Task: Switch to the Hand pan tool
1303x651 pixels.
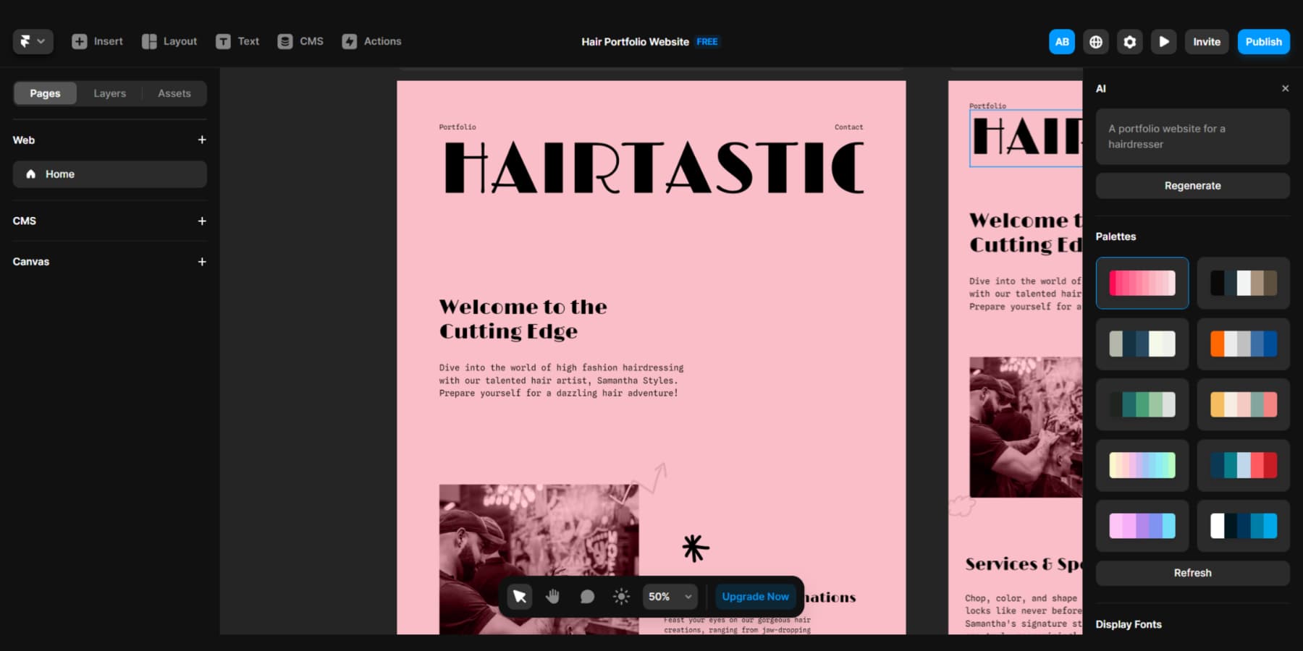Action: [553, 596]
